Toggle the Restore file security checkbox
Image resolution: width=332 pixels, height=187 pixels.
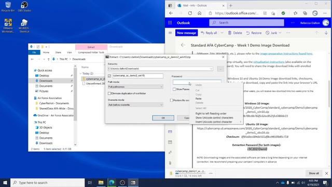pyautogui.click(x=172, y=100)
